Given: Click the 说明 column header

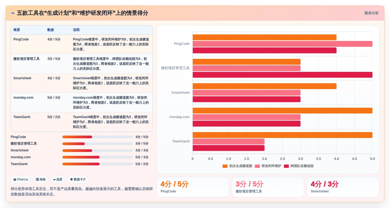Looking at the screenshot, I should click(76, 30).
